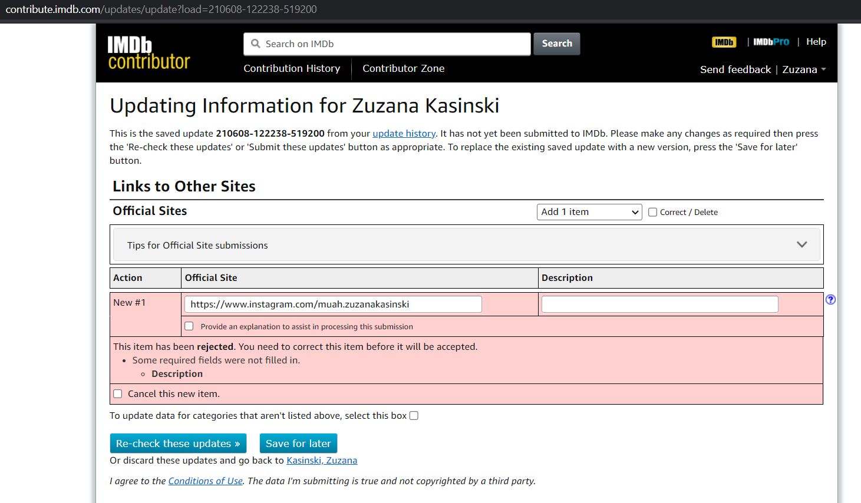861x503 pixels.
Task: Open the Contribution History menu item
Action: pyautogui.click(x=292, y=68)
